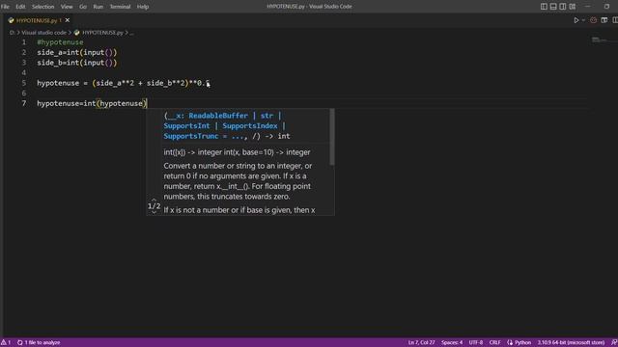This screenshot has height=347, width=618.
Task: Click HYPOTENUSE.py in the breadcrumb path
Action: coord(102,33)
